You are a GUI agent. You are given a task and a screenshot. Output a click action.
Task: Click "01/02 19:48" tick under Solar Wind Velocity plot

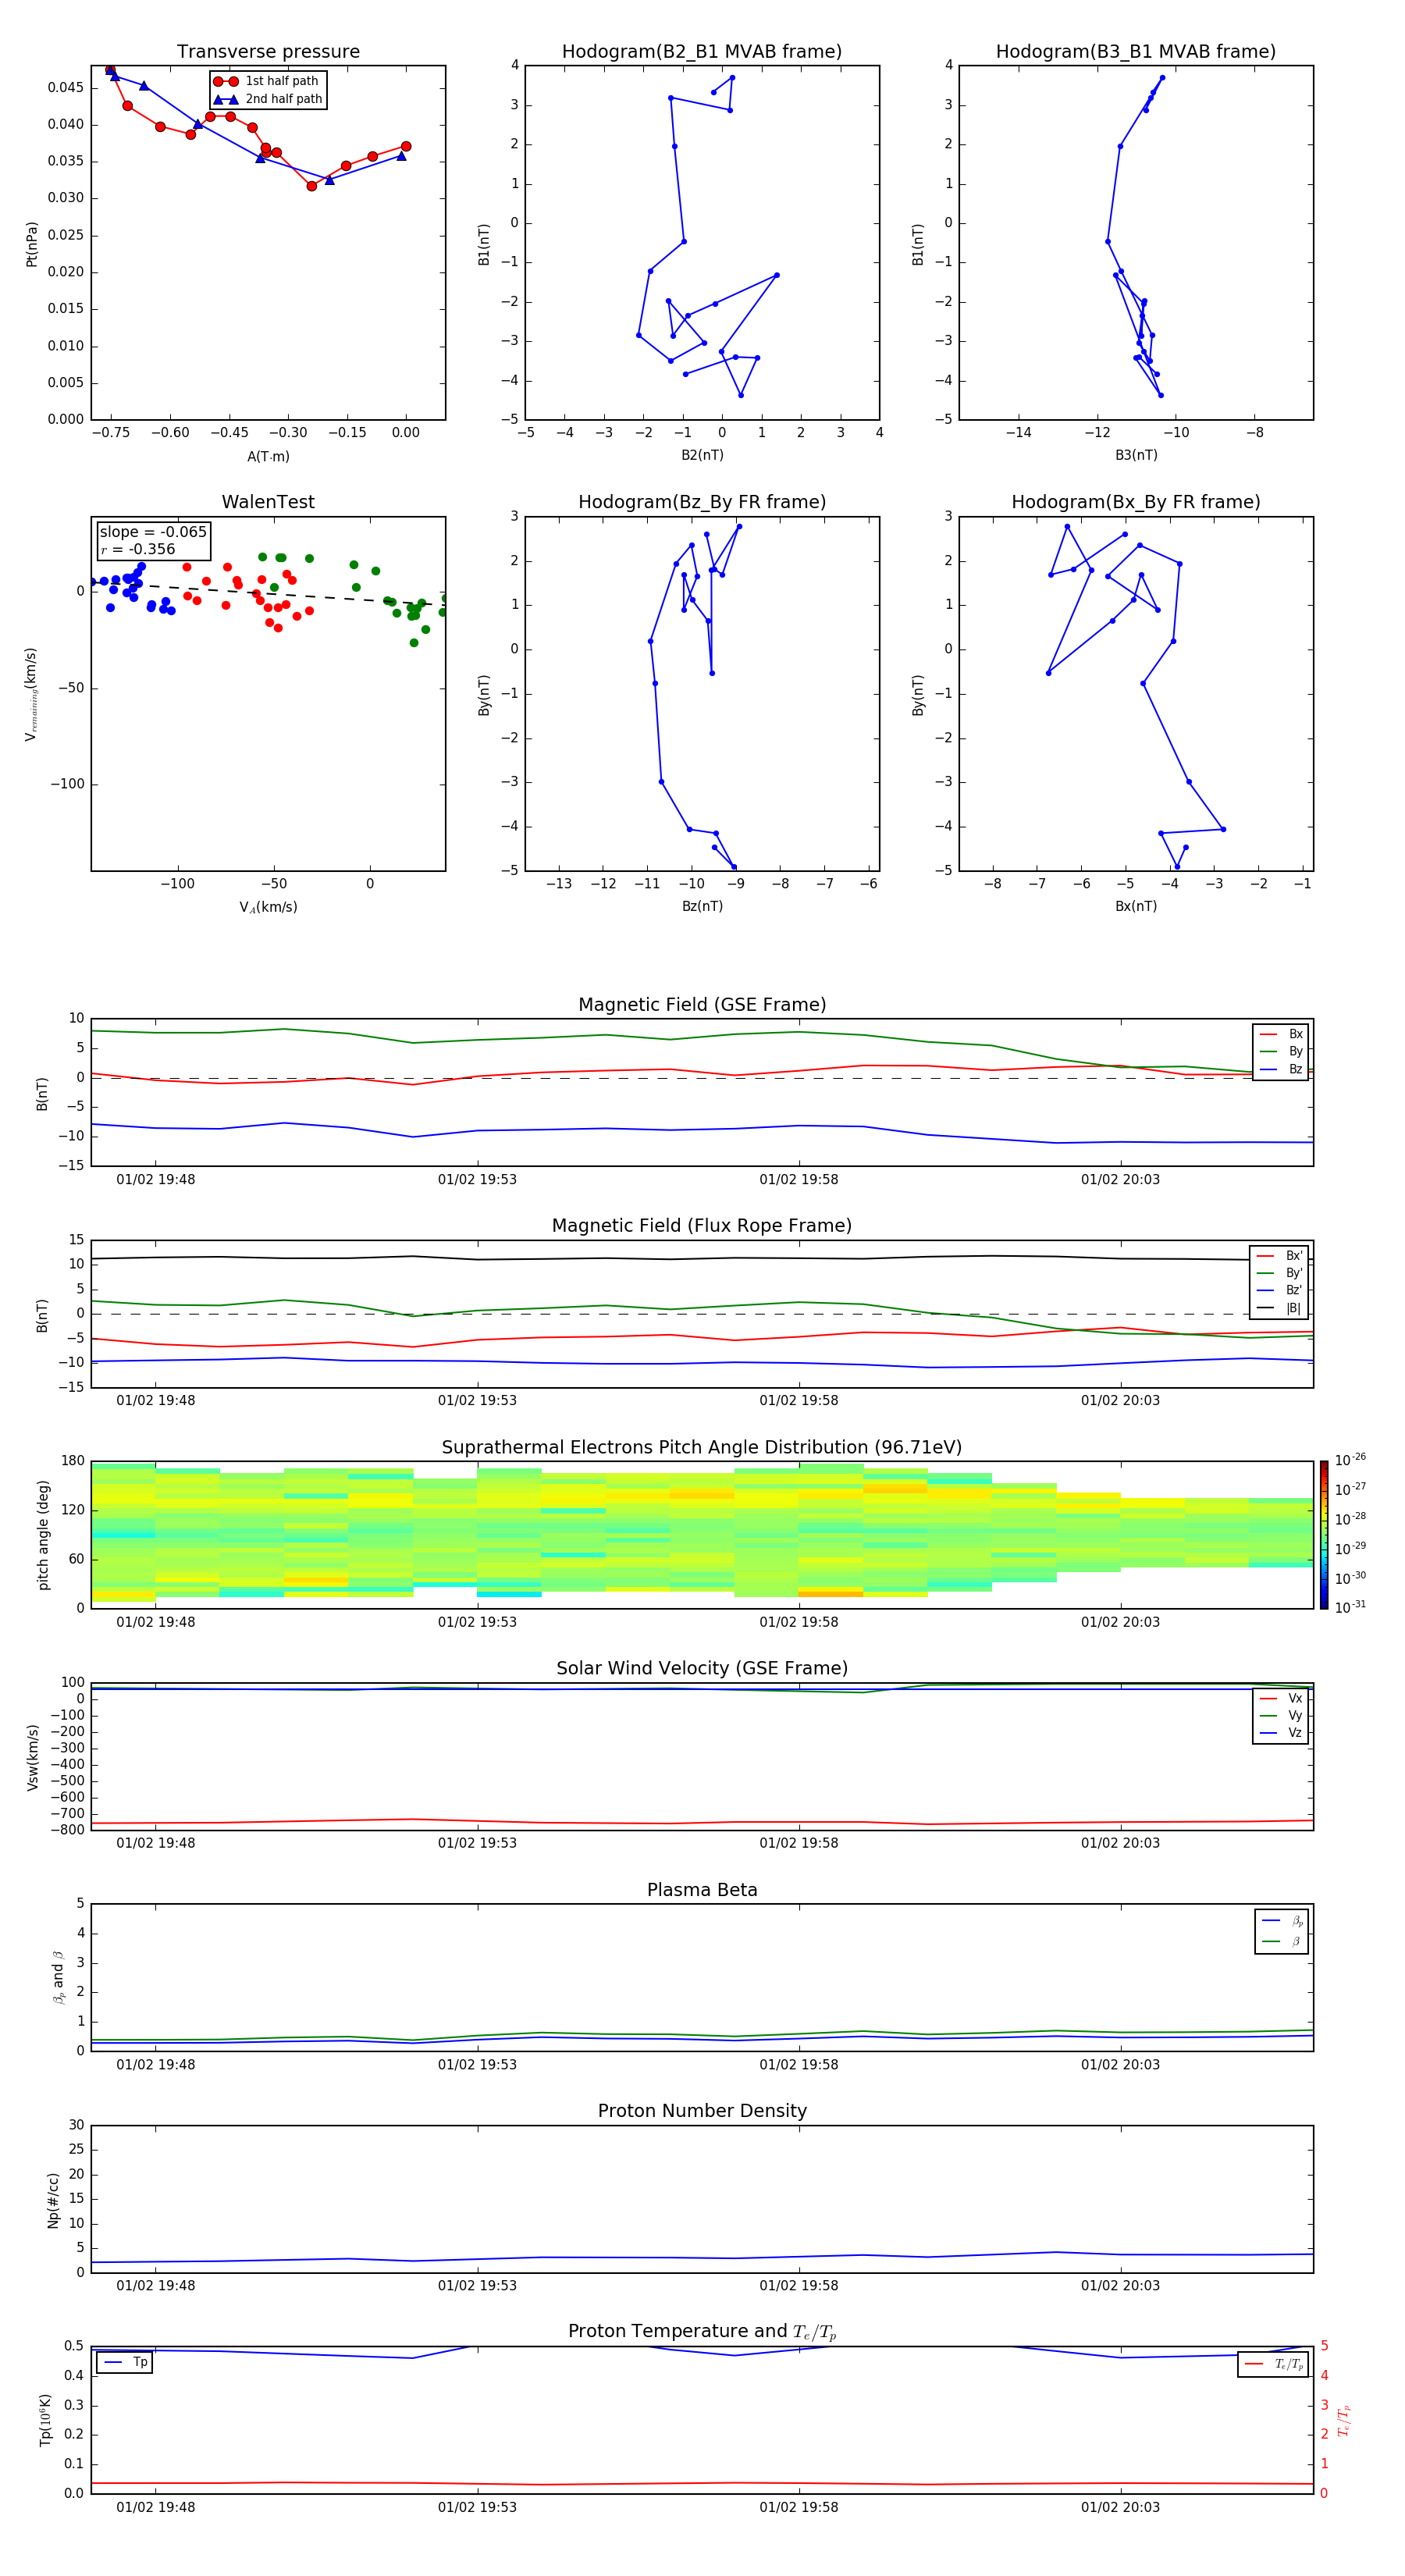pyautogui.click(x=155, y=1842)
